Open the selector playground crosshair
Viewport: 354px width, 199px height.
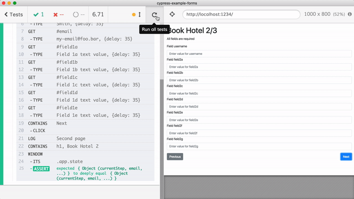point(172,15)
